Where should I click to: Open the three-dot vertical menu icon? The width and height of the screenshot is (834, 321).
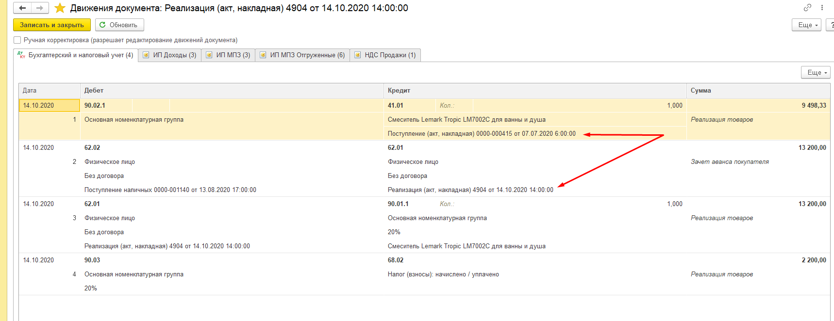coord(822,8)
